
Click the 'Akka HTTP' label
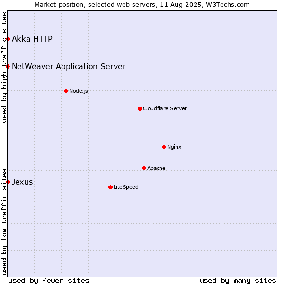tap(32, 39)
